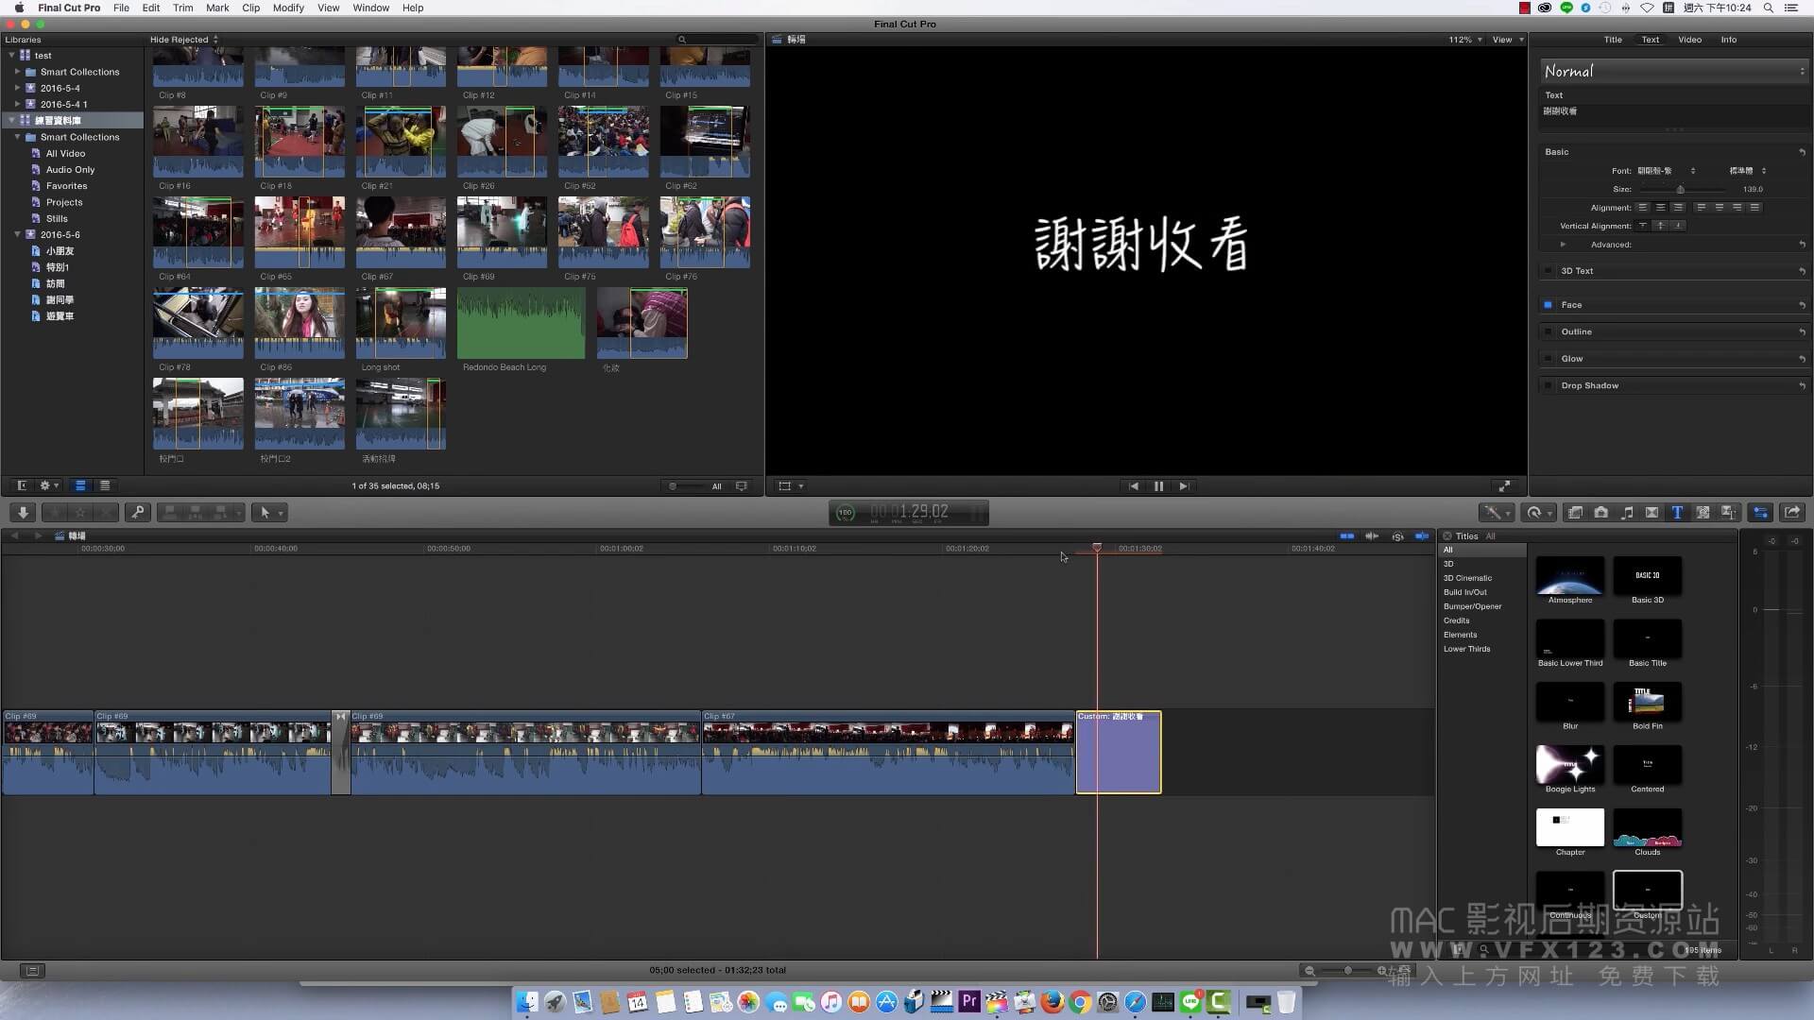Disable the Face checkbox

[x=1548, y=305]
